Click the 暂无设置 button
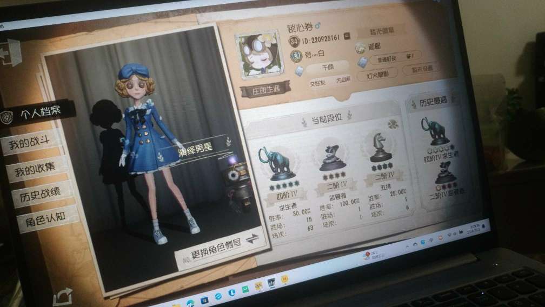The height and width of the screenshot is (307, 545). (x=422, y=69)
